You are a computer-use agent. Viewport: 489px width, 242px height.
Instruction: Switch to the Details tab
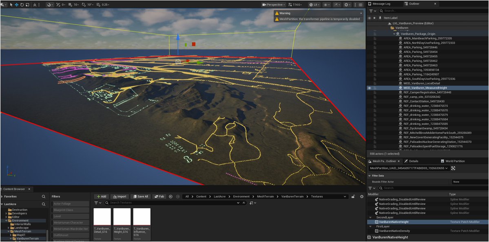[414, 161]
